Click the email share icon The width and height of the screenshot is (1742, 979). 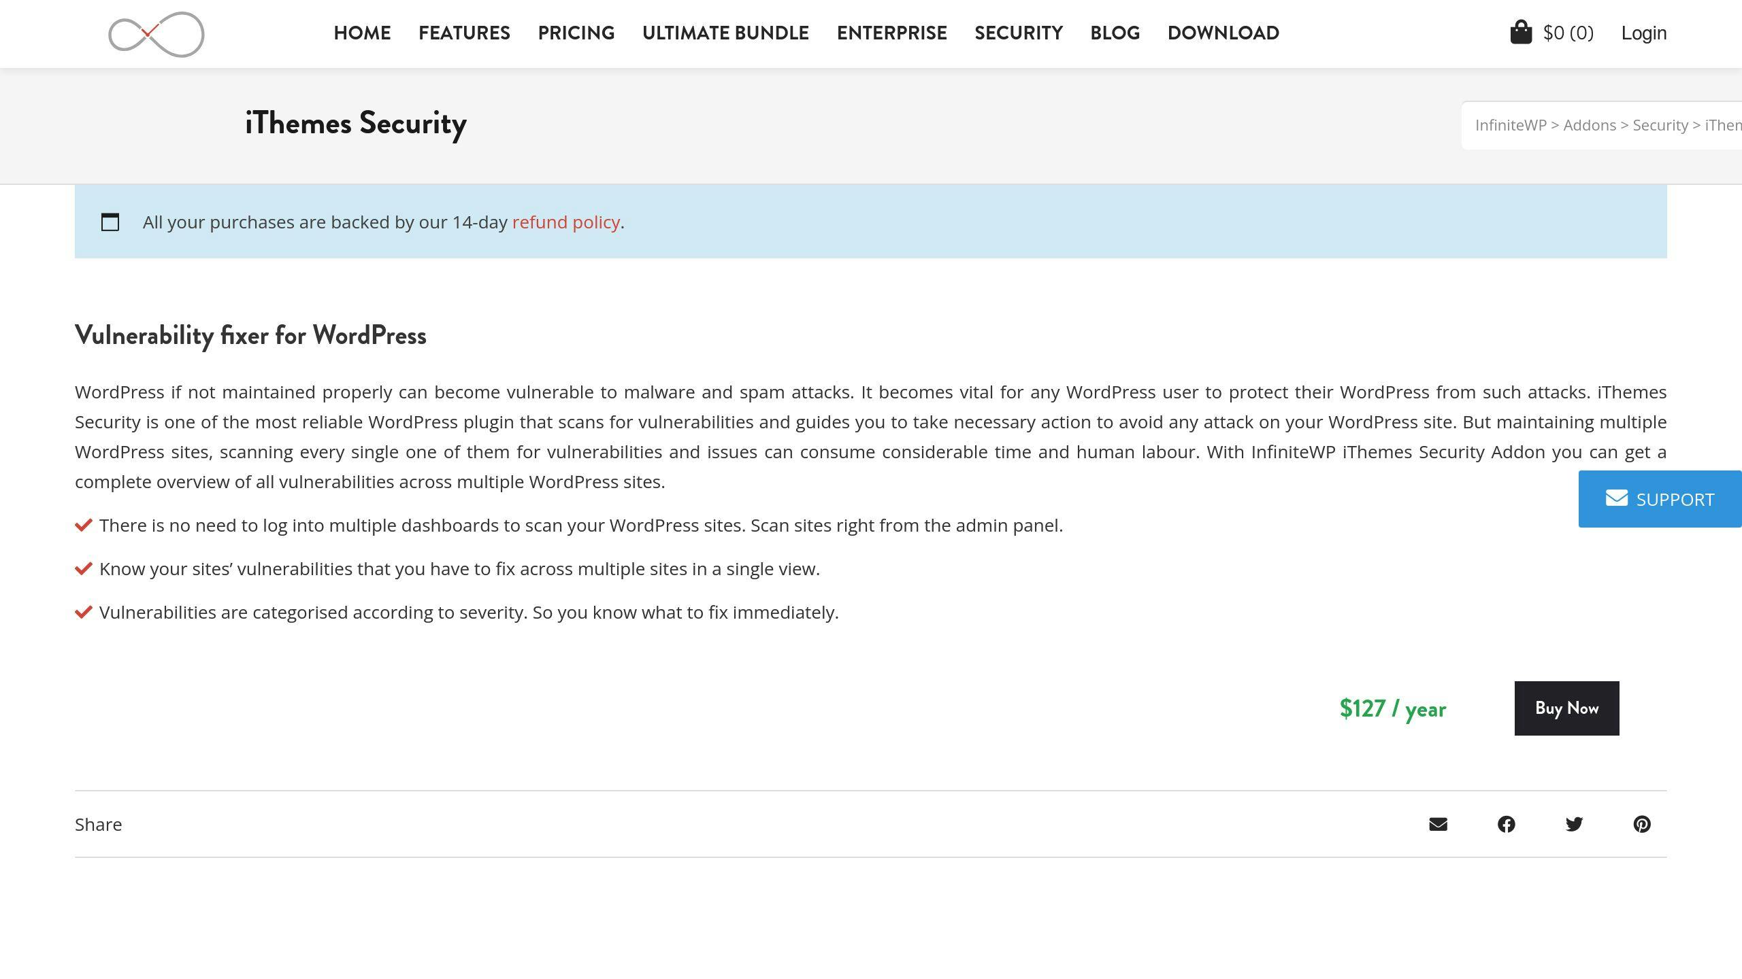tap(1438, 823)
